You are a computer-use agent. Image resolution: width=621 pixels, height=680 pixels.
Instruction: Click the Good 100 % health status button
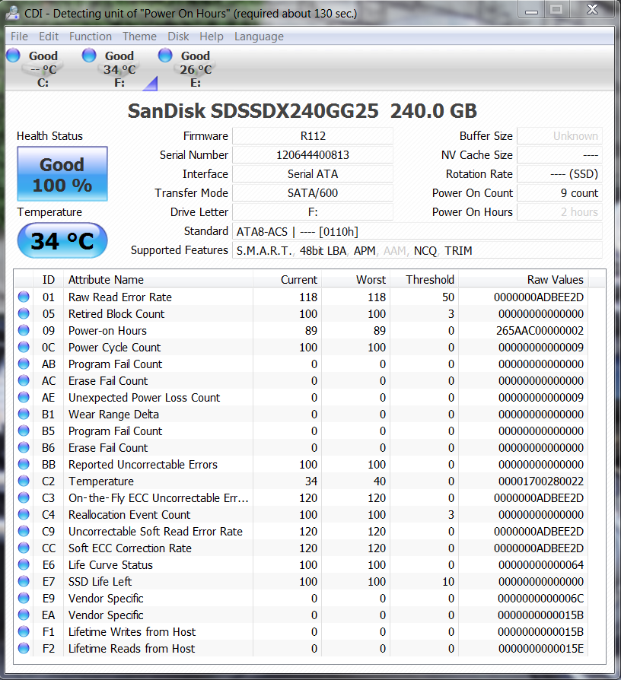[62, 175]
